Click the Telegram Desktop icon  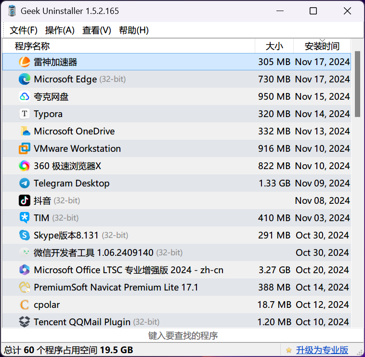[x=25, y=183]
